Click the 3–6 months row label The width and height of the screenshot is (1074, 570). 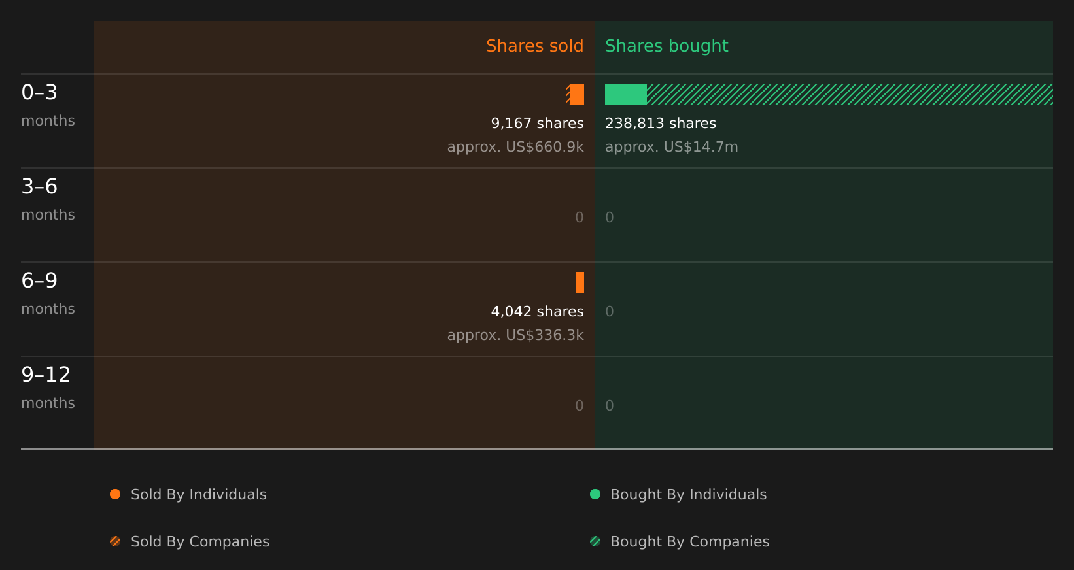click(48, 199)
